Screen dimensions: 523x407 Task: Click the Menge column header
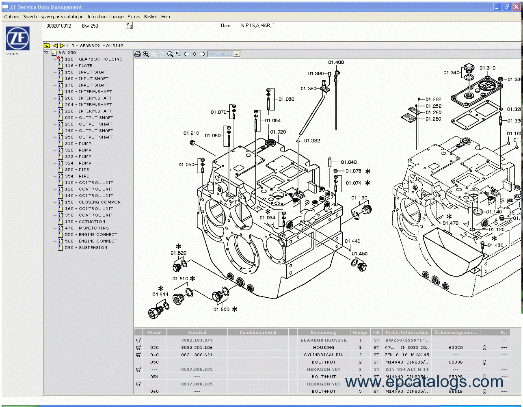(x=360, y=332)
